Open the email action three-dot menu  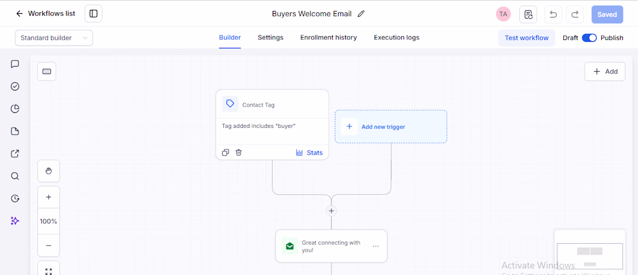[x=376, y=246]
